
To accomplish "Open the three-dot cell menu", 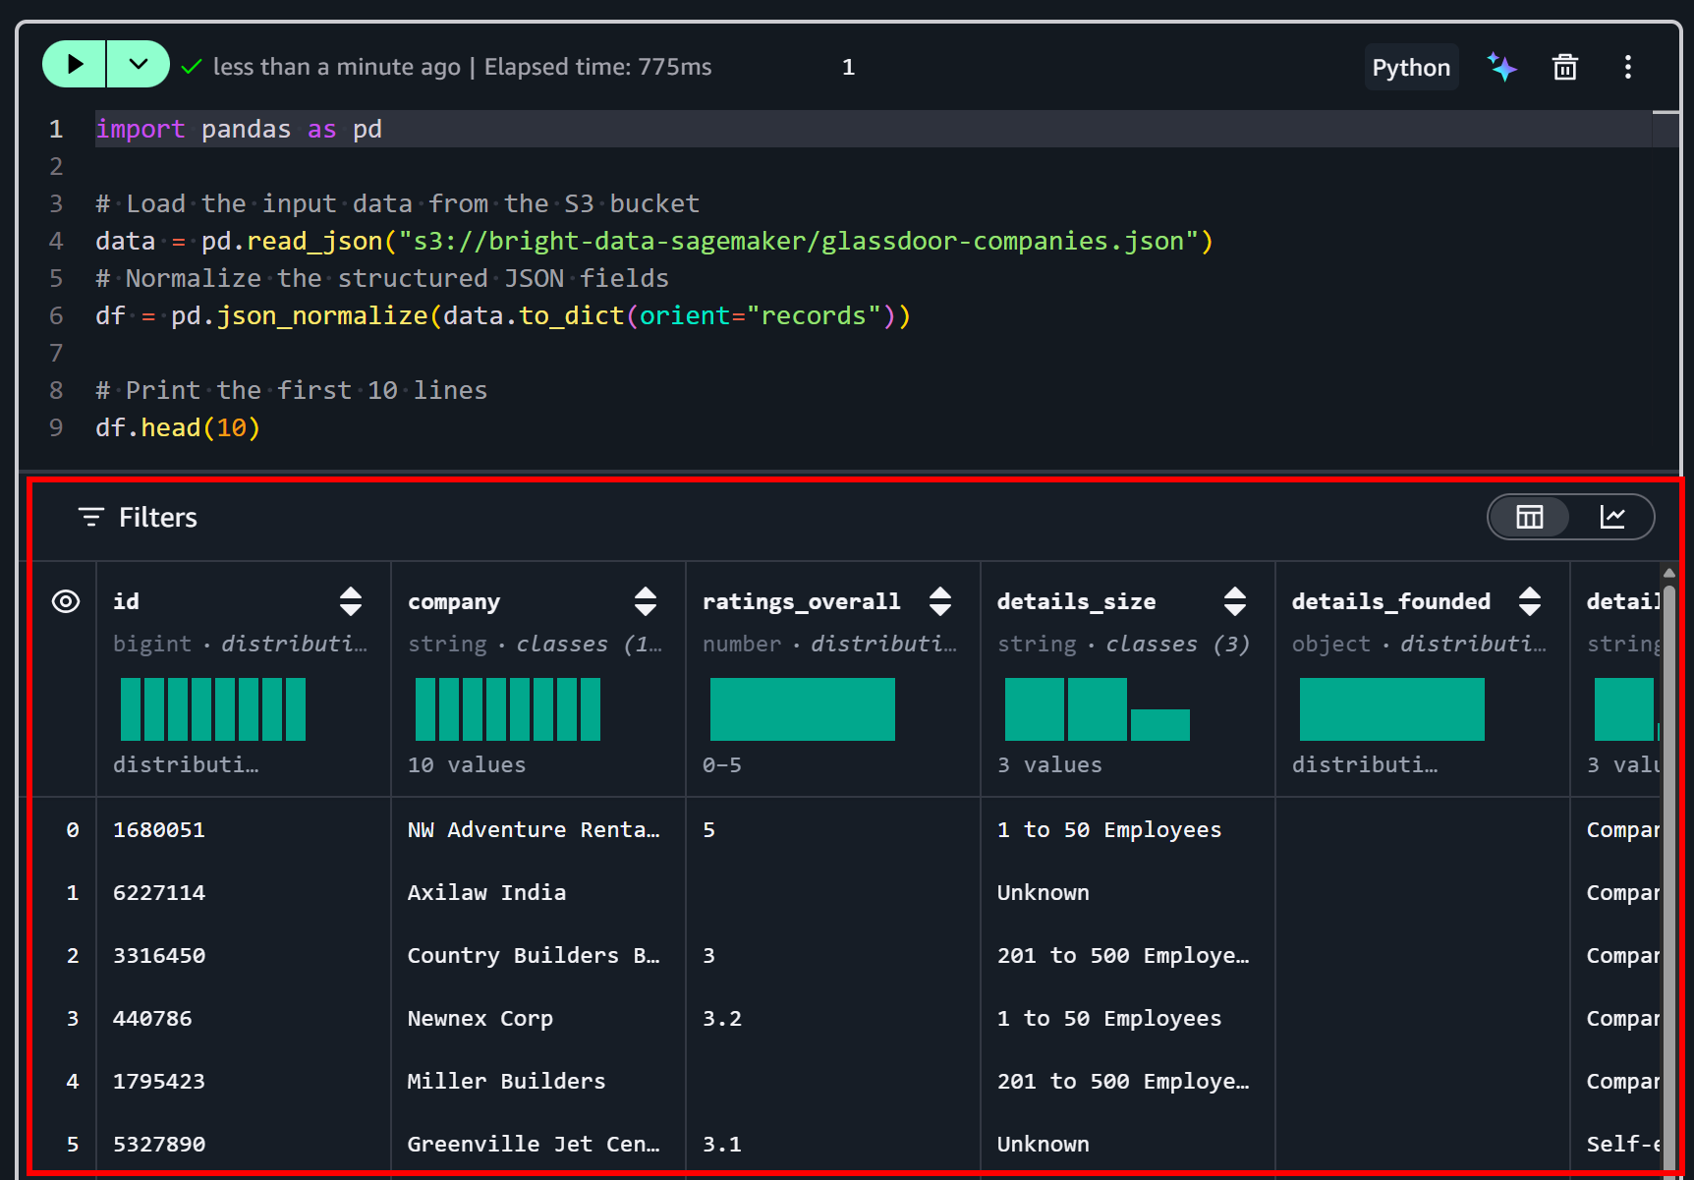I will [1628, 67].
